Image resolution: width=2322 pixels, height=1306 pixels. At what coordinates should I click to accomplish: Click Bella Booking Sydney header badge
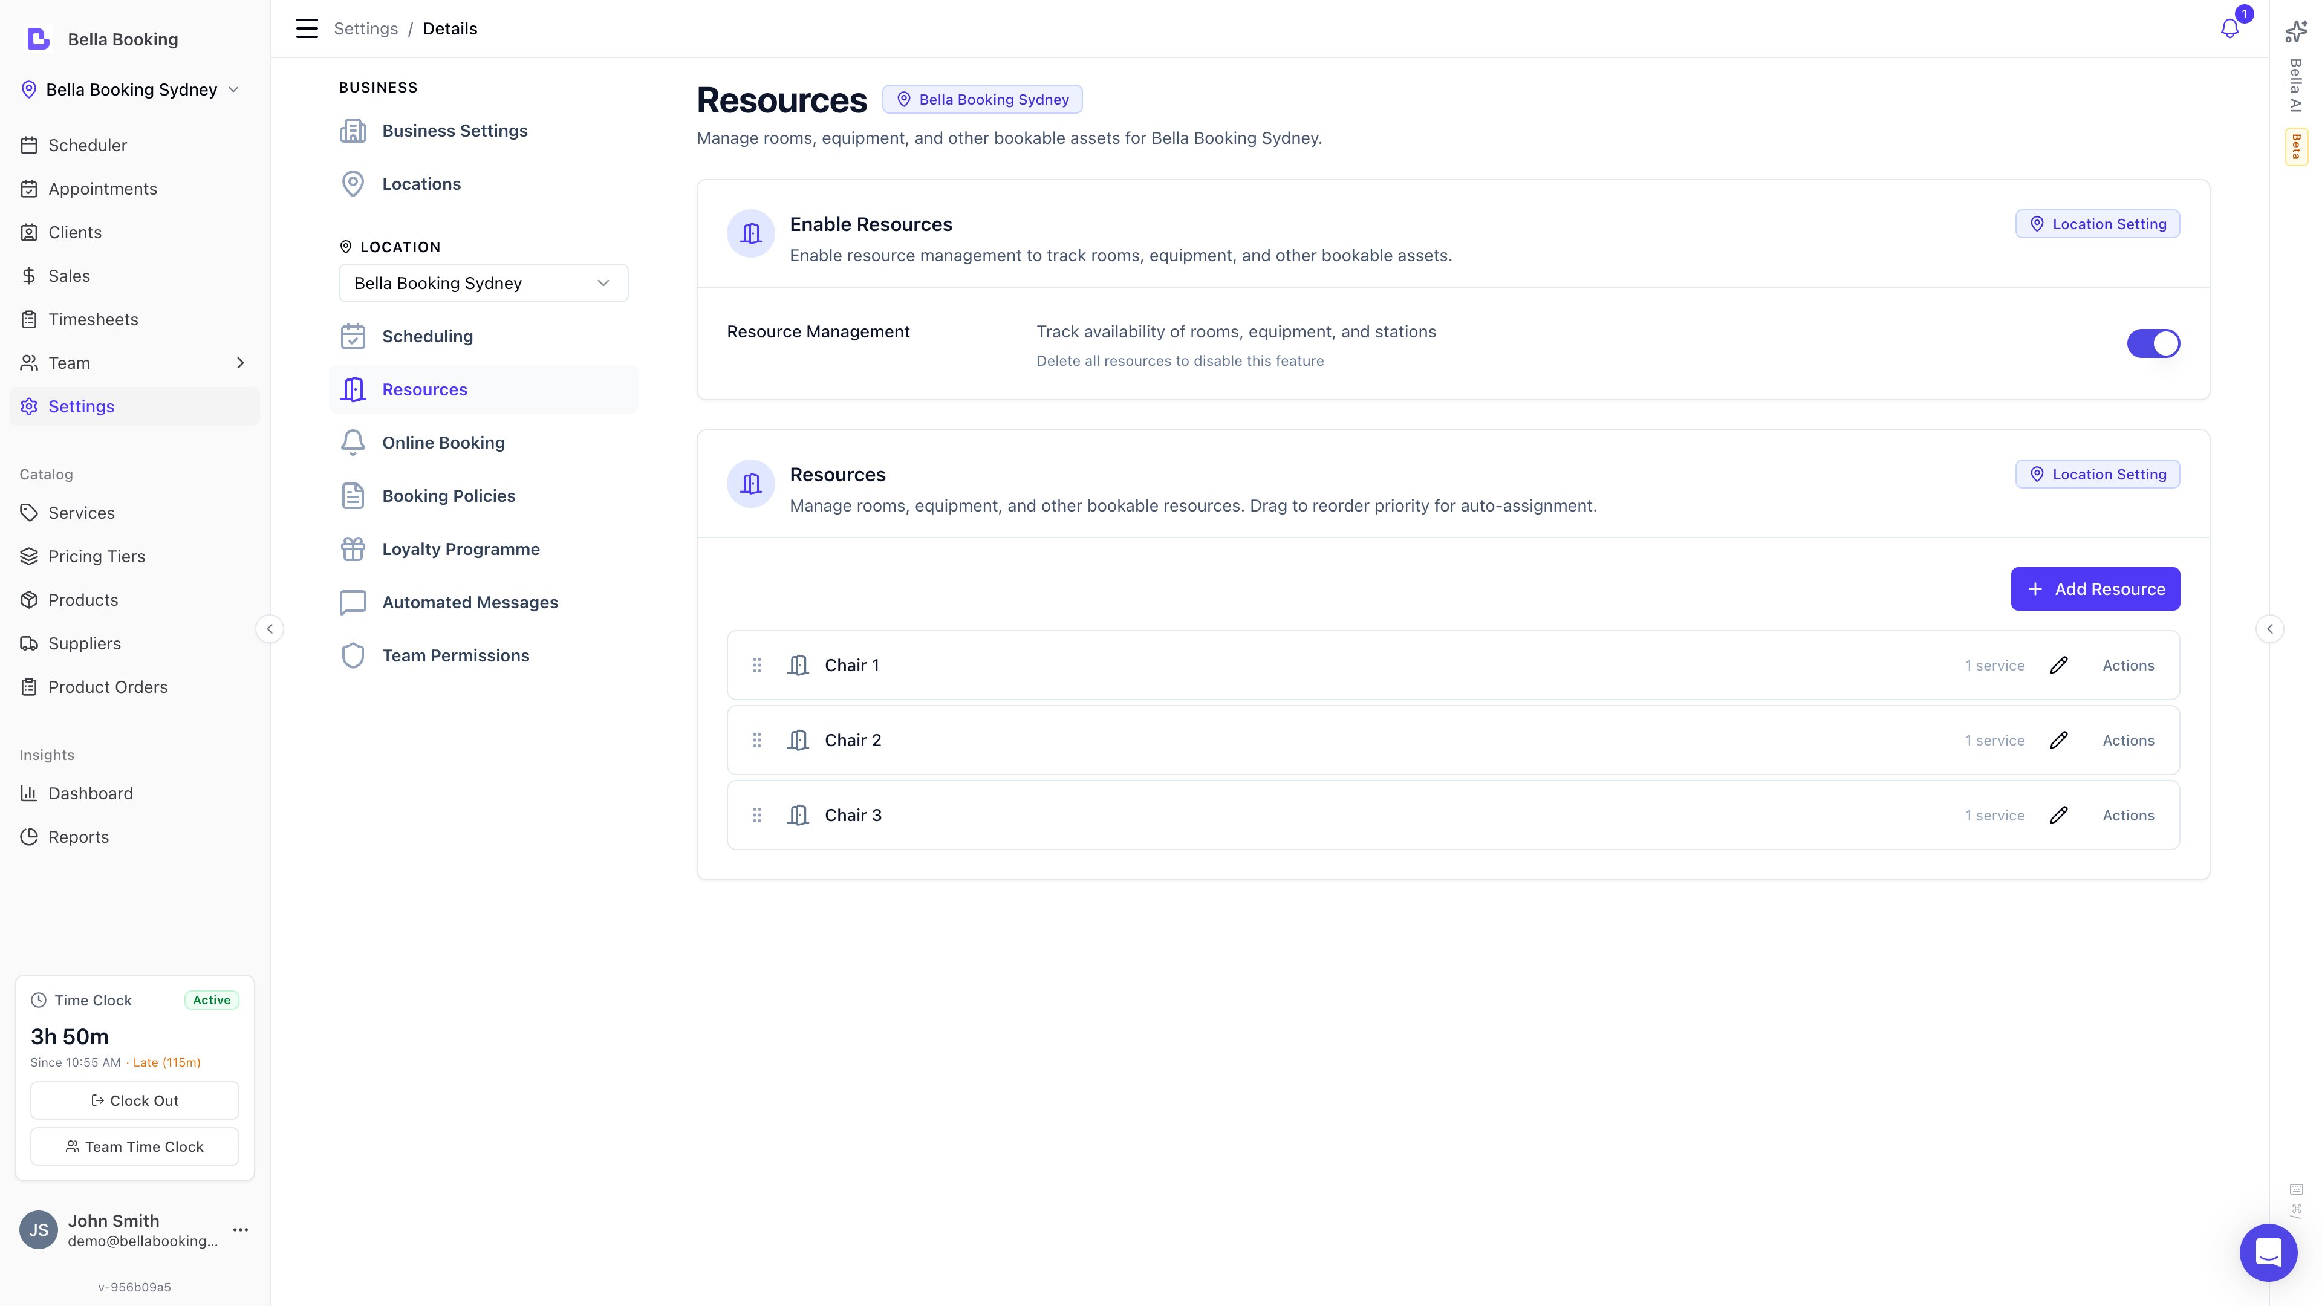[x=981, y=99]
